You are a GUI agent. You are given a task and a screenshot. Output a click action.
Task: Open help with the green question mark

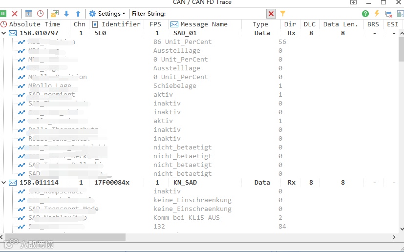[x=365, y=14]
